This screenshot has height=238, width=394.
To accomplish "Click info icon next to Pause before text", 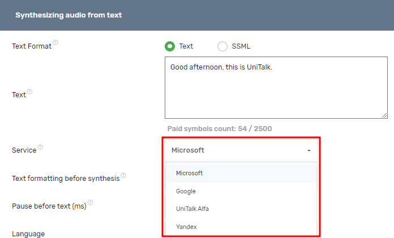I will coord(90,203).
